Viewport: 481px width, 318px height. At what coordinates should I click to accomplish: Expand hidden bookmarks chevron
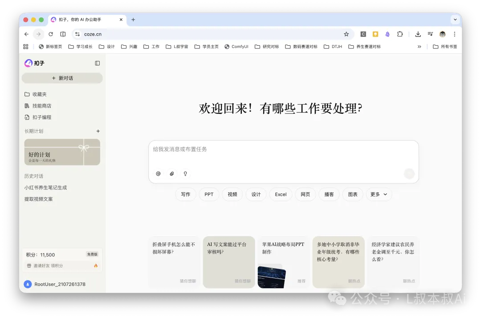(420, 47)
